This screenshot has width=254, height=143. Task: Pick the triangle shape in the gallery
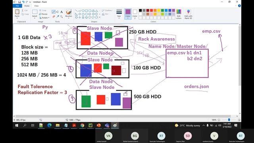(x=96, y=11)
